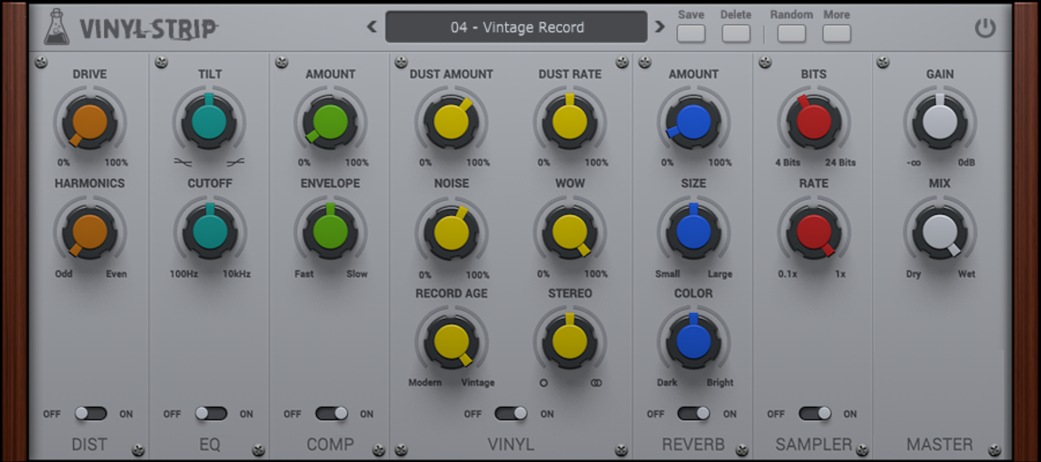Go to the next preset arrow
Image resolution: width=1041 pixels, height=462 pixels.
click(x=659, y=27)
